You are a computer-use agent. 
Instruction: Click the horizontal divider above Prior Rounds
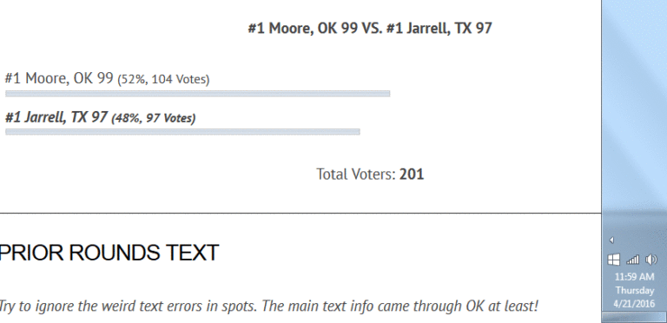pos(300,213)
